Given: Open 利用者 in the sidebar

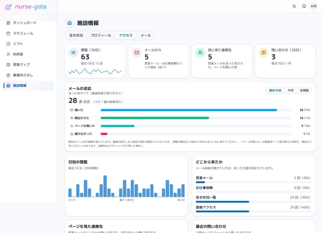Looking at the screenshot, I should click(29, 54).
